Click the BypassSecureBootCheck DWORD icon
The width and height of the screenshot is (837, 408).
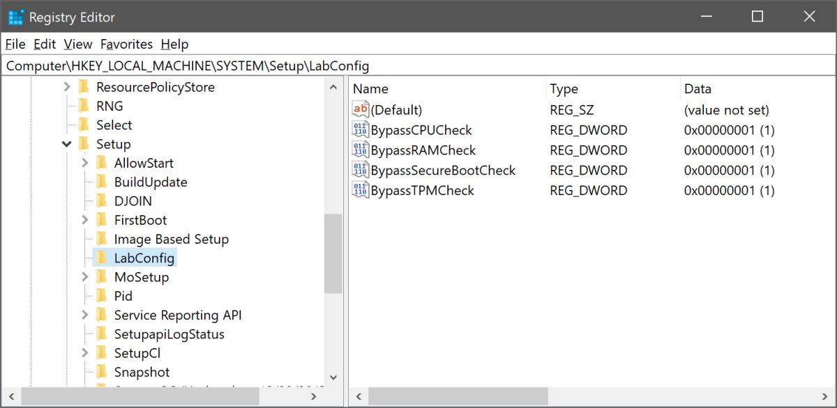361,171
